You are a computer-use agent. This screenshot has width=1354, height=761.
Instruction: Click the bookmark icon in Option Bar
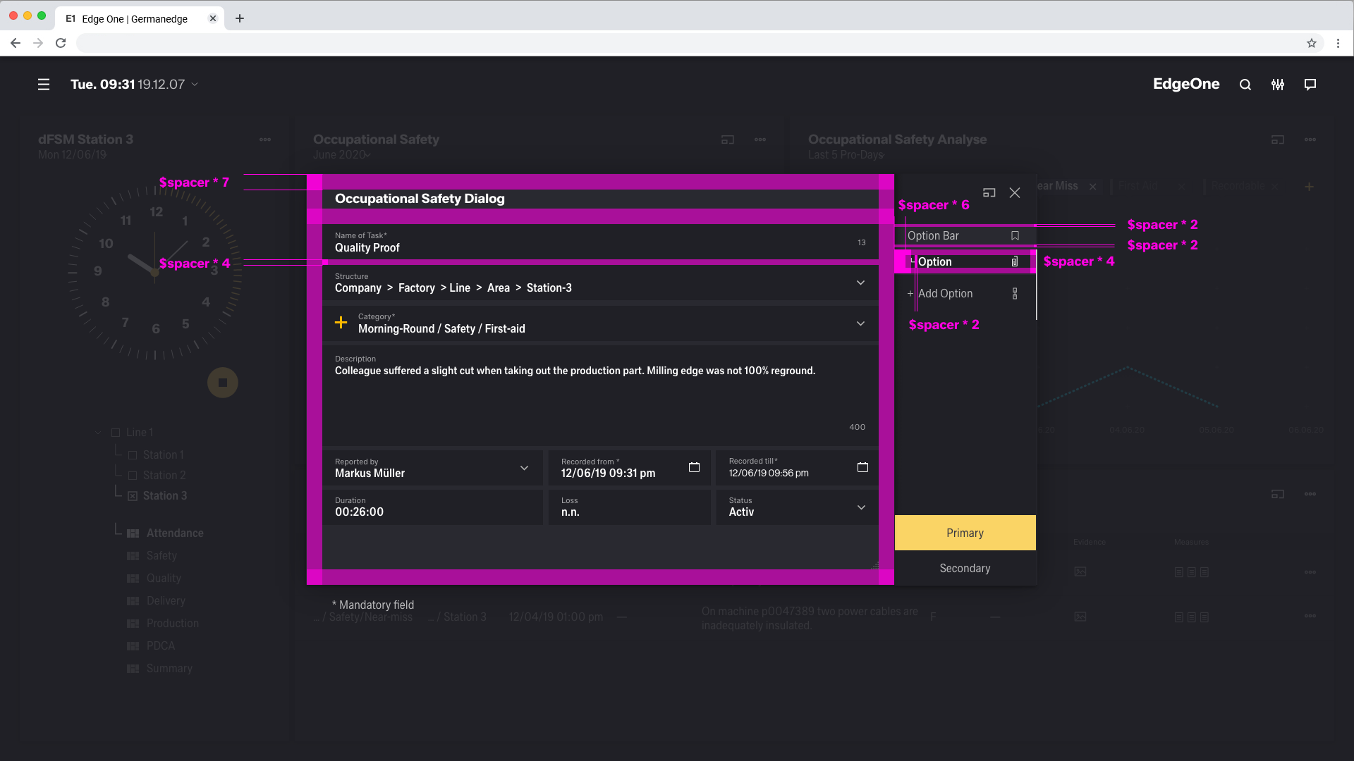pyautogui.click(x=1015, y=236)
